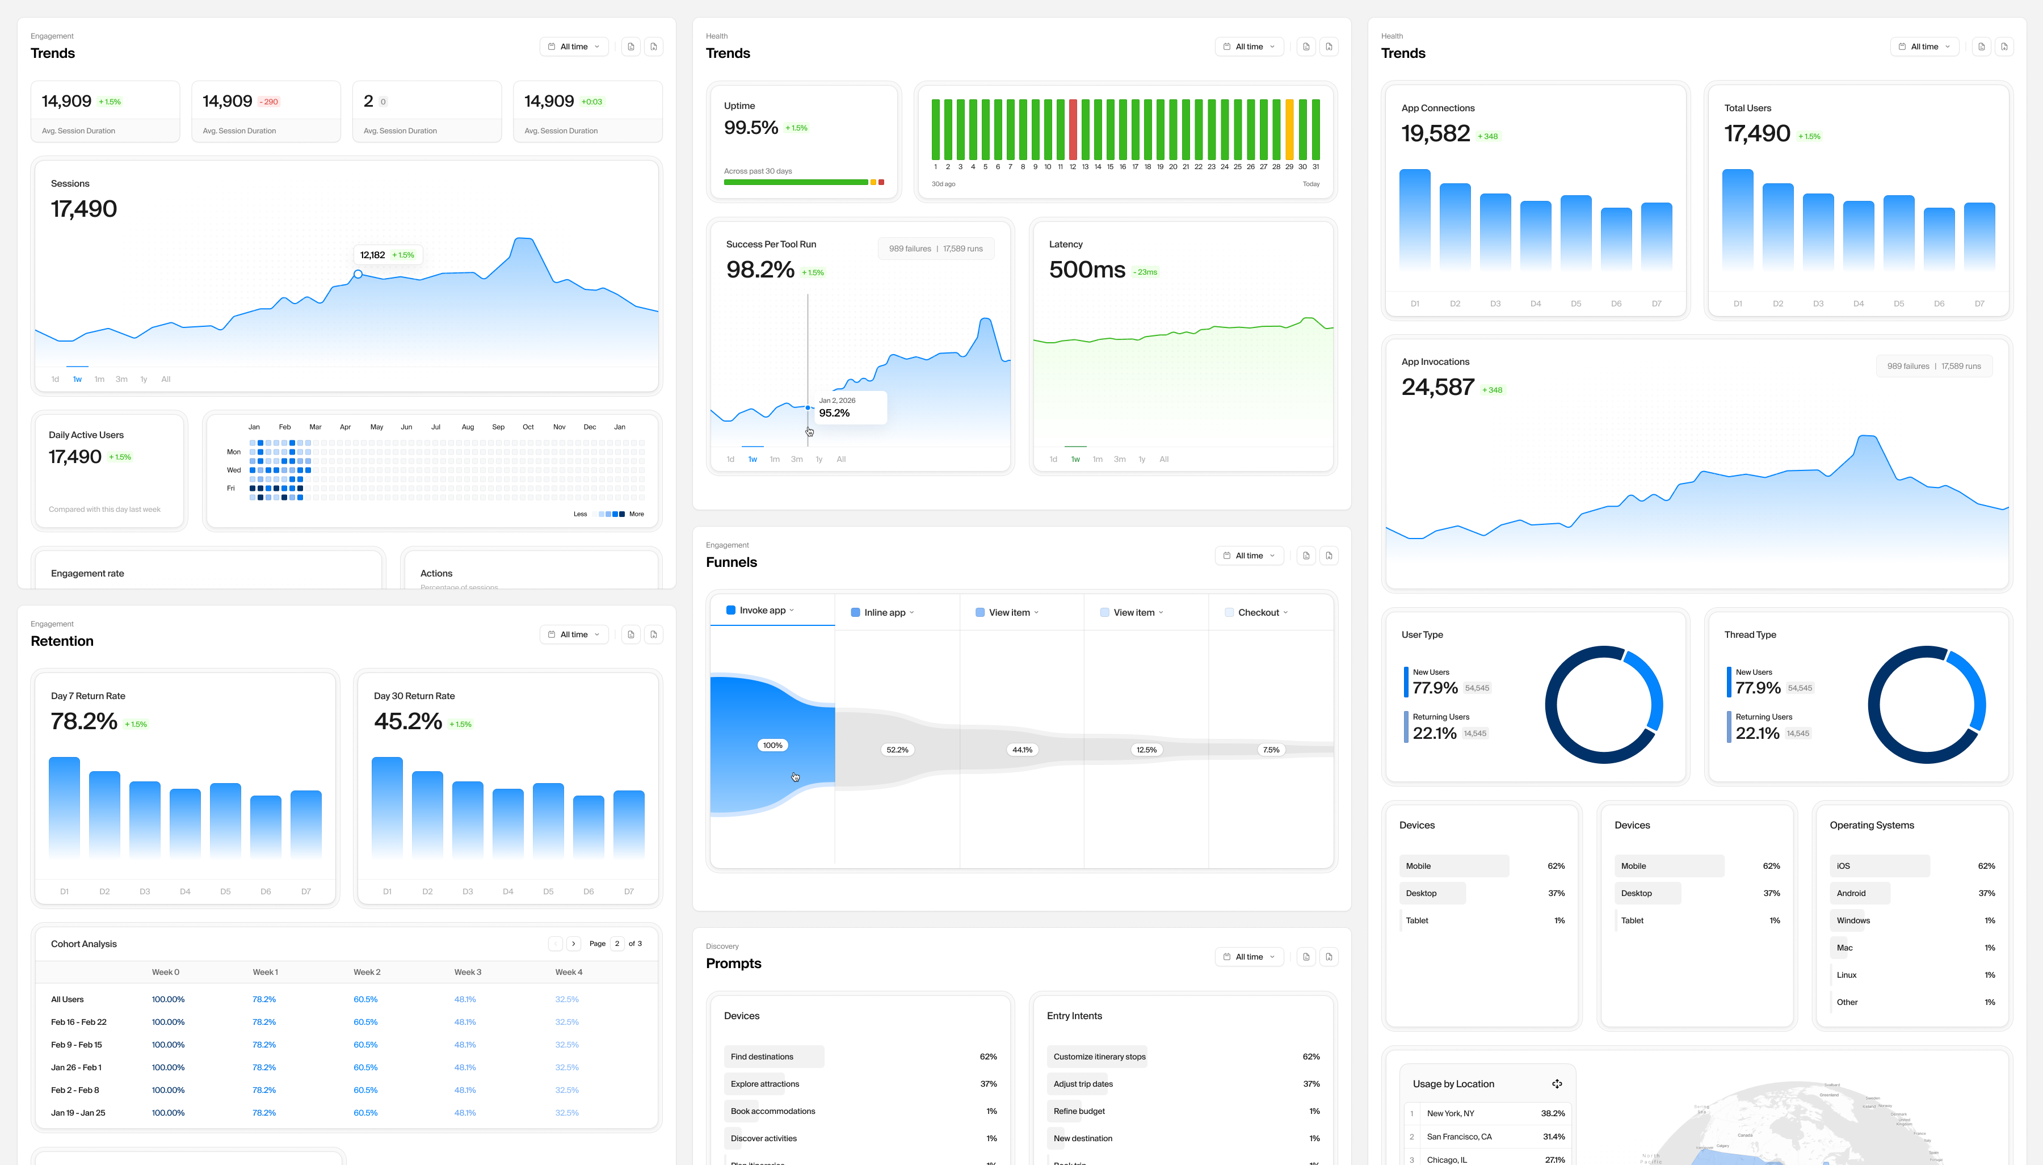Screen dimensions: 2043x1165
Task: Click the red day 12 uptime bar
Action: point(1073,129)
